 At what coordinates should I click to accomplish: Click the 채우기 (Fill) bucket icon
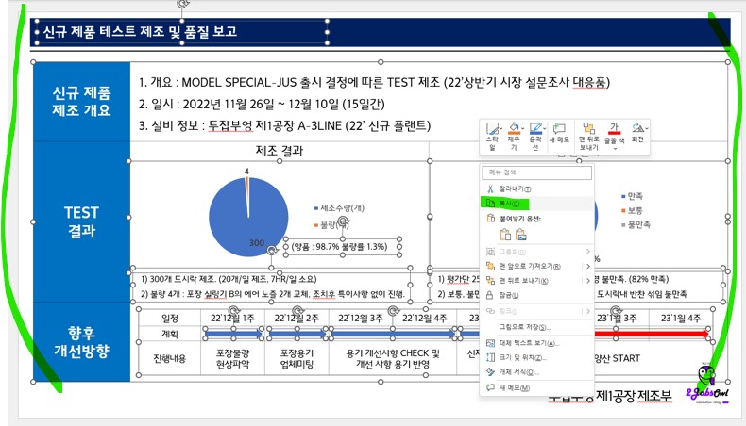pyautogui.click(x=514, y=128)
